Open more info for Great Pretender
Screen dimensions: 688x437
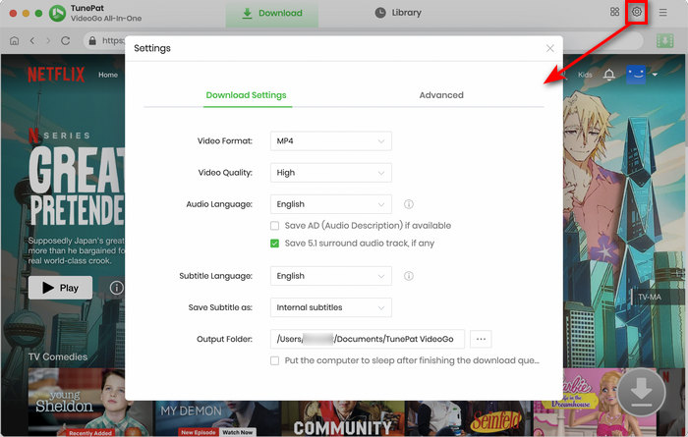(116, 288)
